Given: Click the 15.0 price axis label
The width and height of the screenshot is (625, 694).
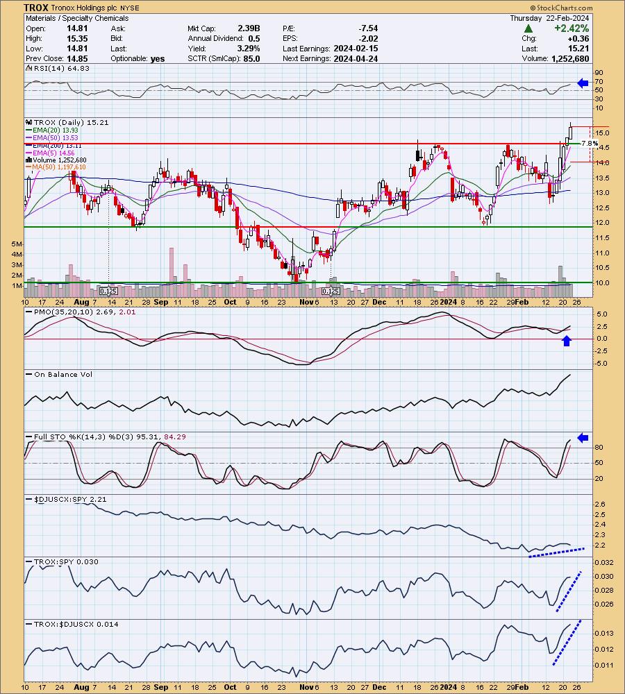Looking at the screenshot, I should pos(602,133).
